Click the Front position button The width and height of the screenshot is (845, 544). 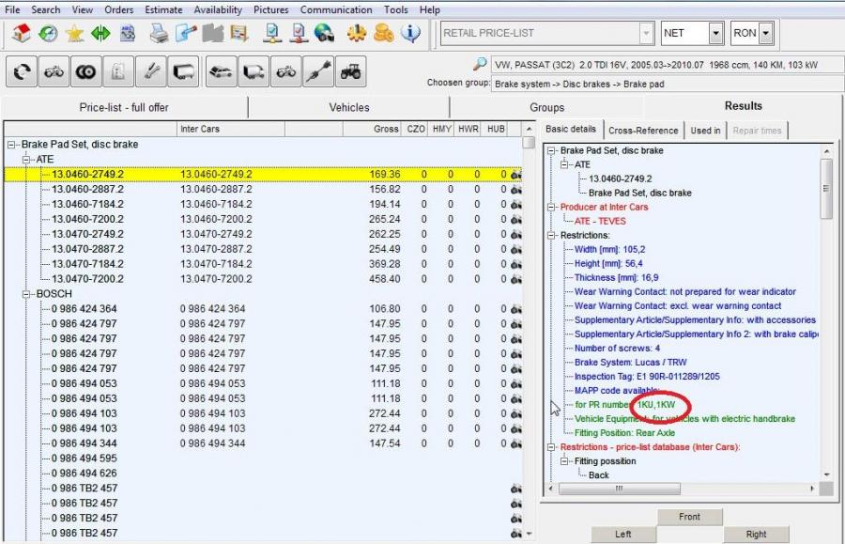coord(689,517)
